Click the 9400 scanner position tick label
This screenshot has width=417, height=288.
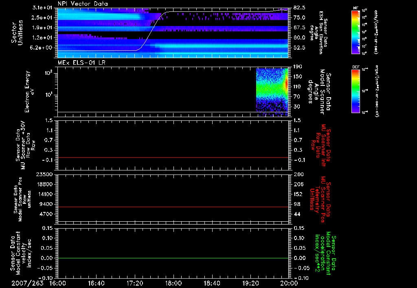(46, 204)
